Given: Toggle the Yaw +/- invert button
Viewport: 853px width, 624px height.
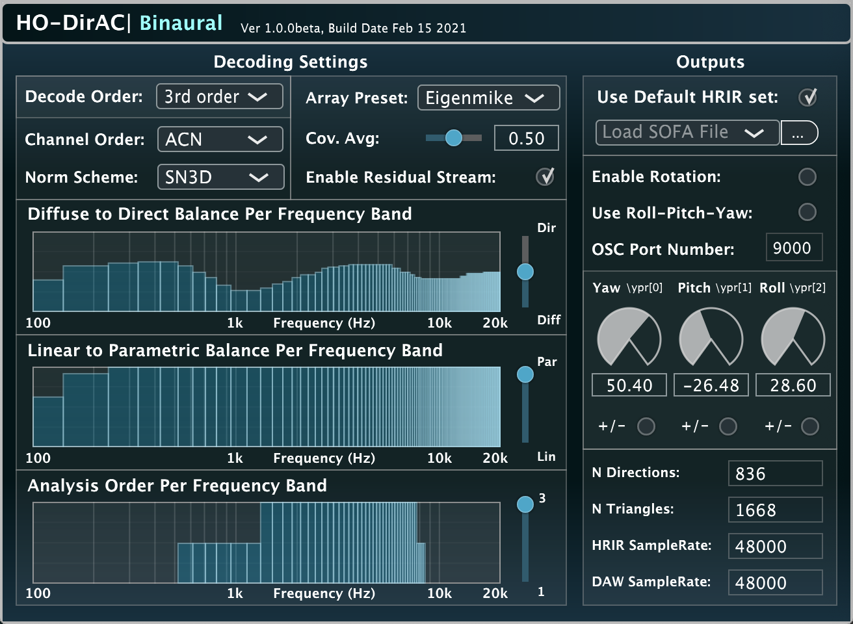Looking at the screenshot, I should tap(646, 426).
